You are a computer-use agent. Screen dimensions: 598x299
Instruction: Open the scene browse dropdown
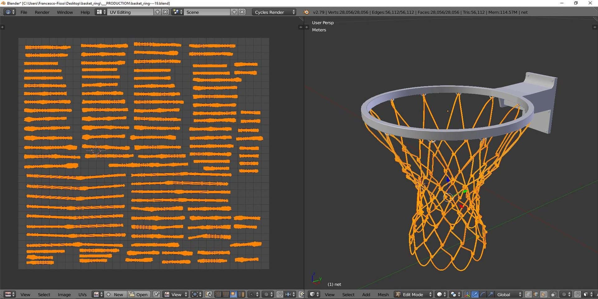click(x=178, y=12)
